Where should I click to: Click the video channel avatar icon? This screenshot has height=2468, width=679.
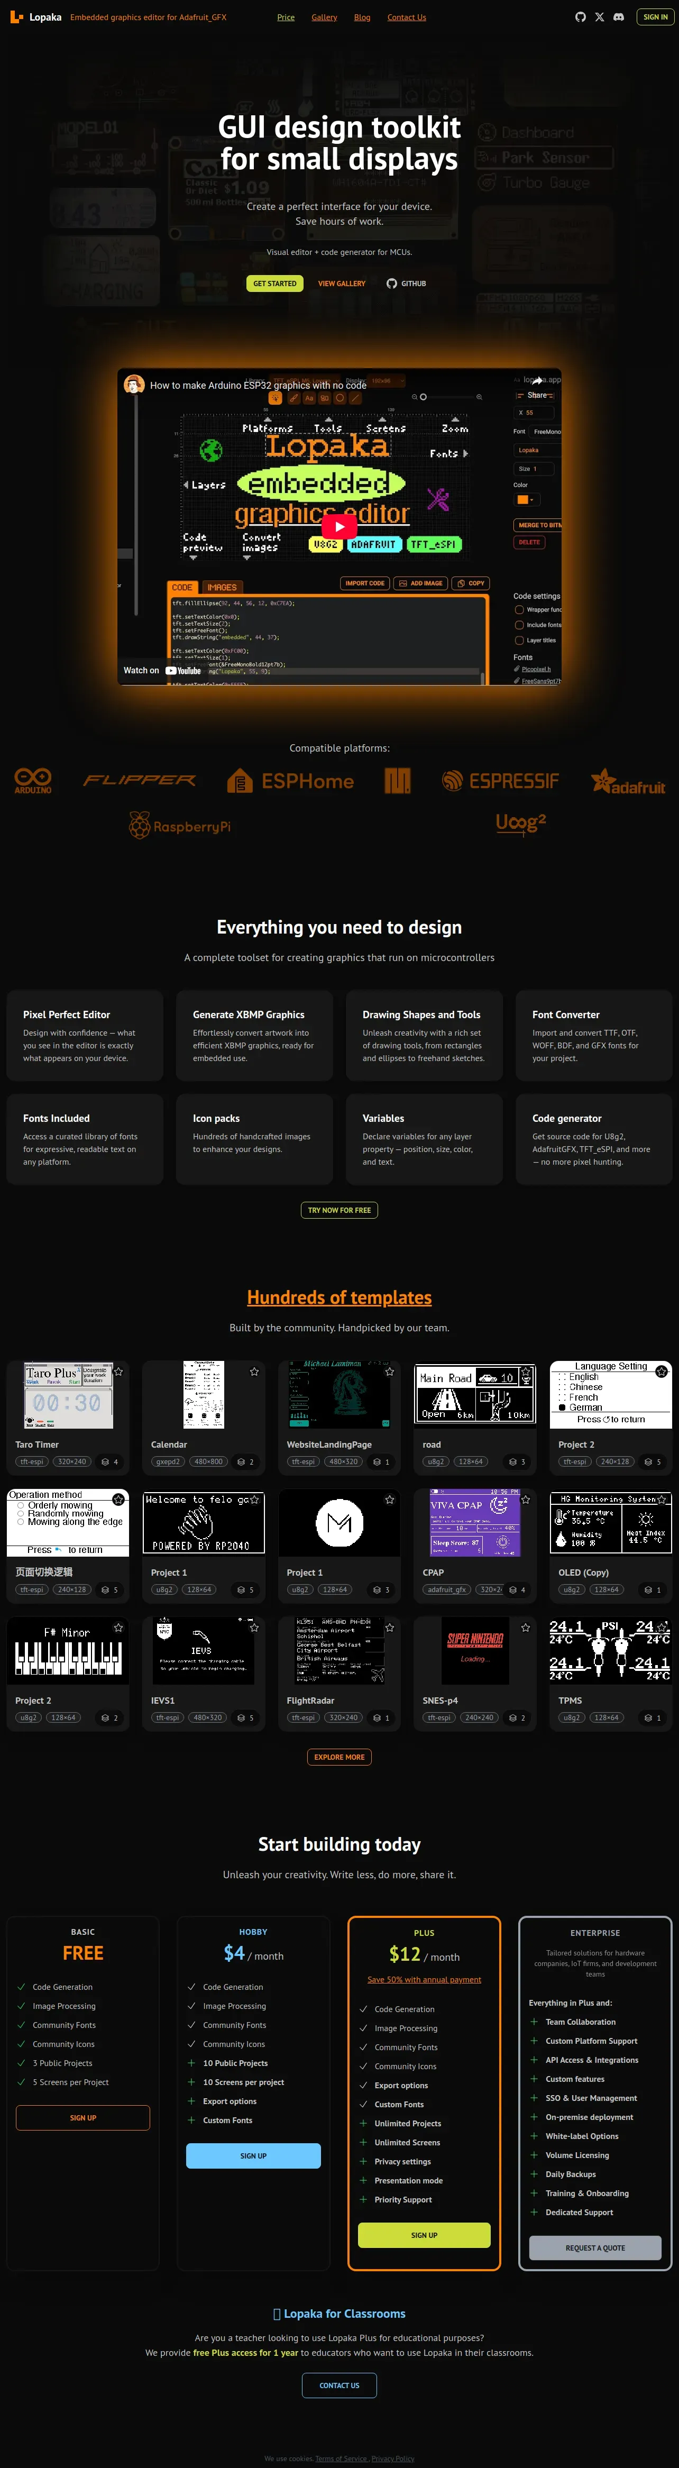click(x=134, y=385)
